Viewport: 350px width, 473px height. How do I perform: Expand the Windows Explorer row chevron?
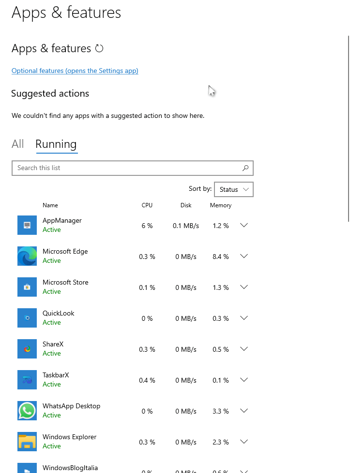click(x=244, y=442)
